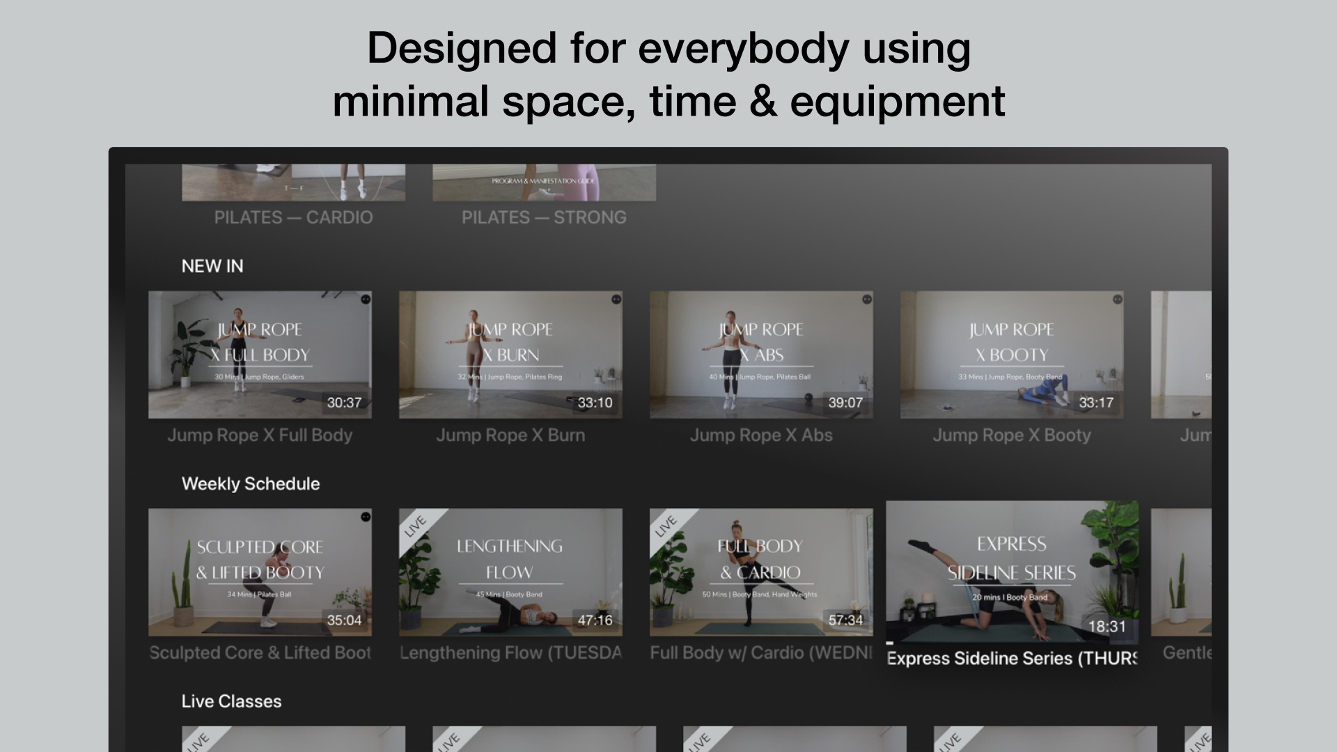This screenshot has width=1337, height=752.
Task: Click the 57:34 duration badge
Action: coord(846,620)
